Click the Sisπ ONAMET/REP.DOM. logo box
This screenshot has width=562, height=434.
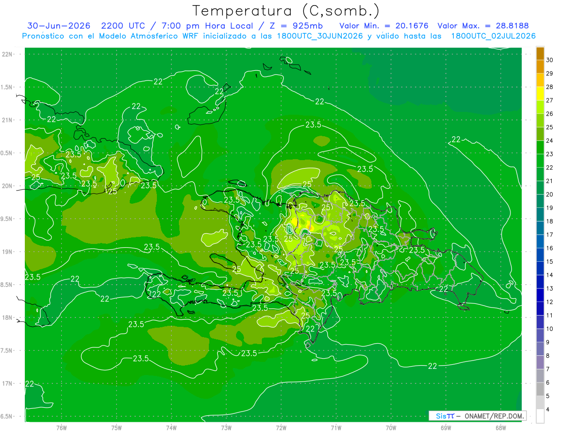(477, 416)
